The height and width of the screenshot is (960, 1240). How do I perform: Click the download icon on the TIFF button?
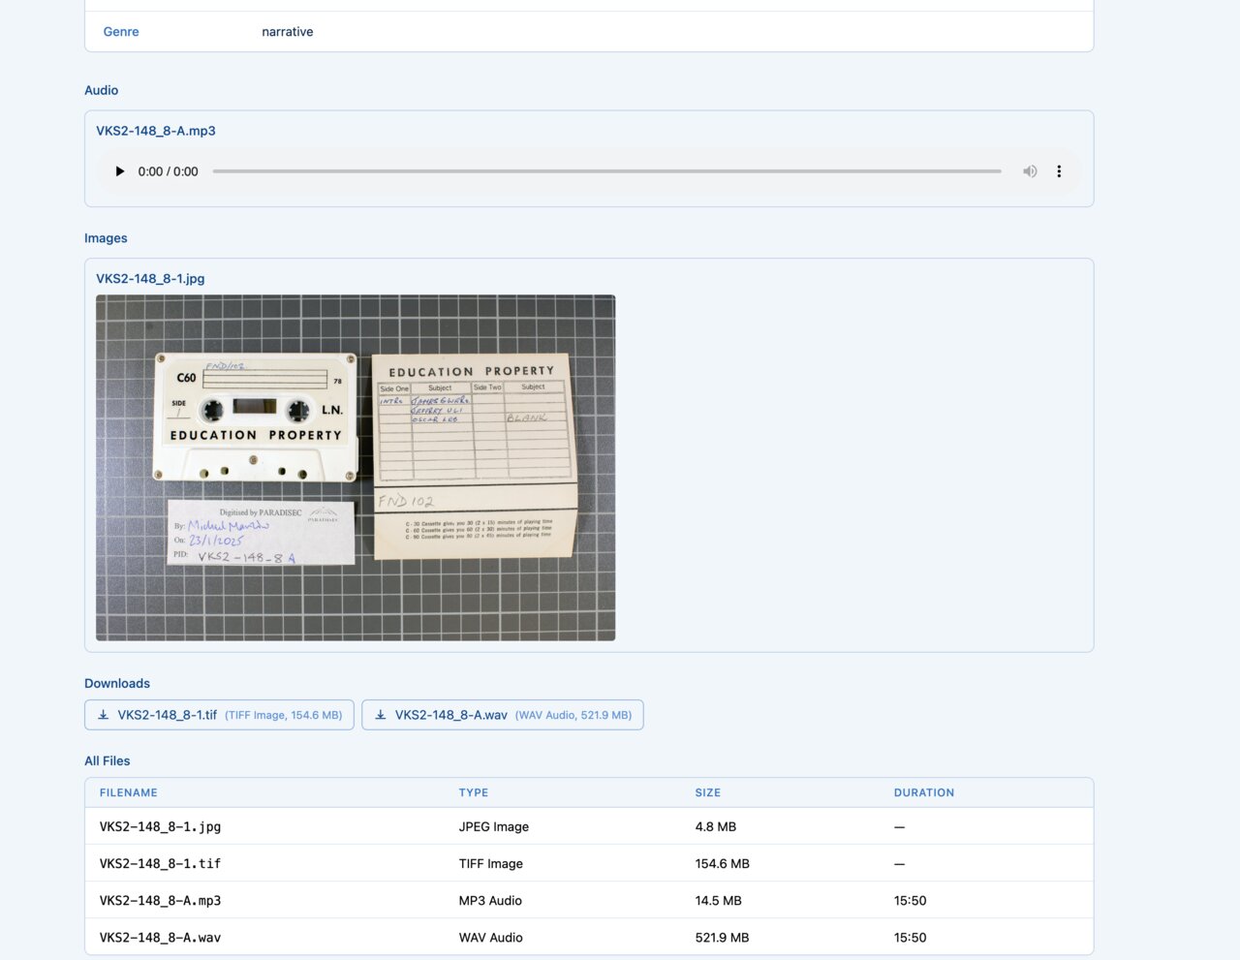pos(104,714)
